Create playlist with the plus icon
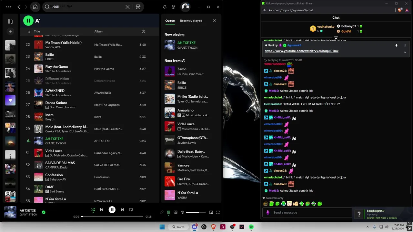The image size is (413, 232). click(x=10, y=31)
